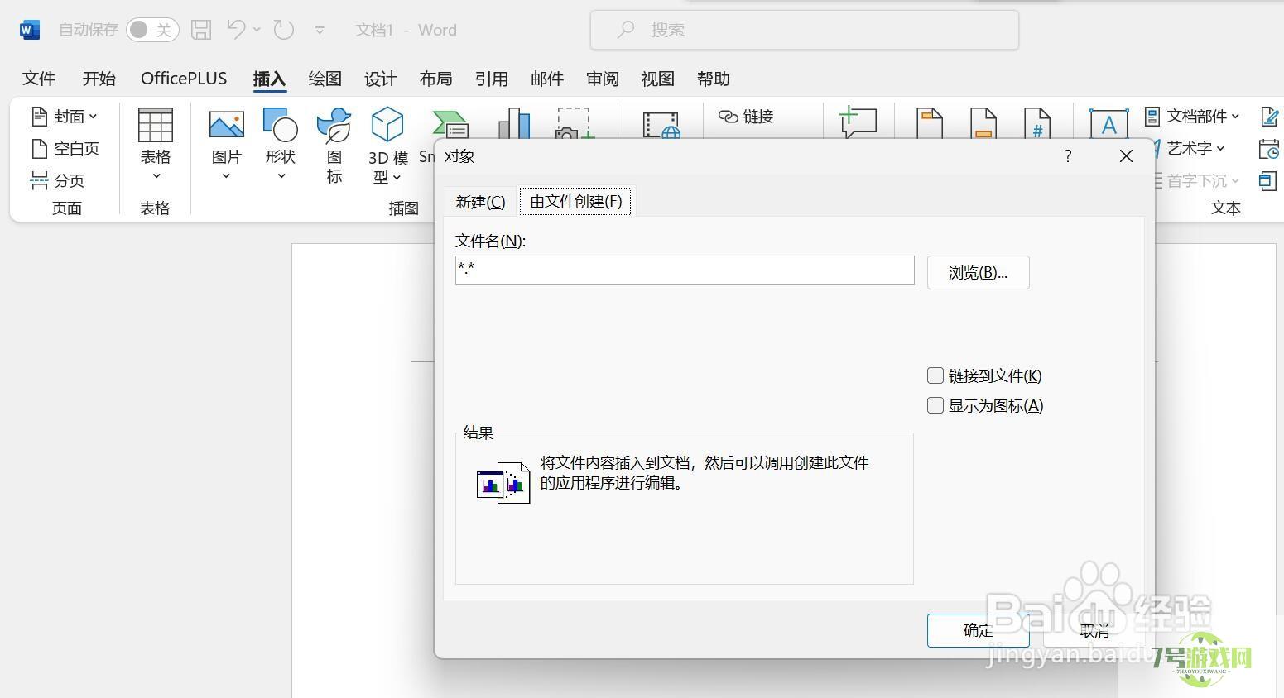Screen dimensions: 1284x698
Task: Click the 文件名 input field
Action: click(x=685, y=270)
